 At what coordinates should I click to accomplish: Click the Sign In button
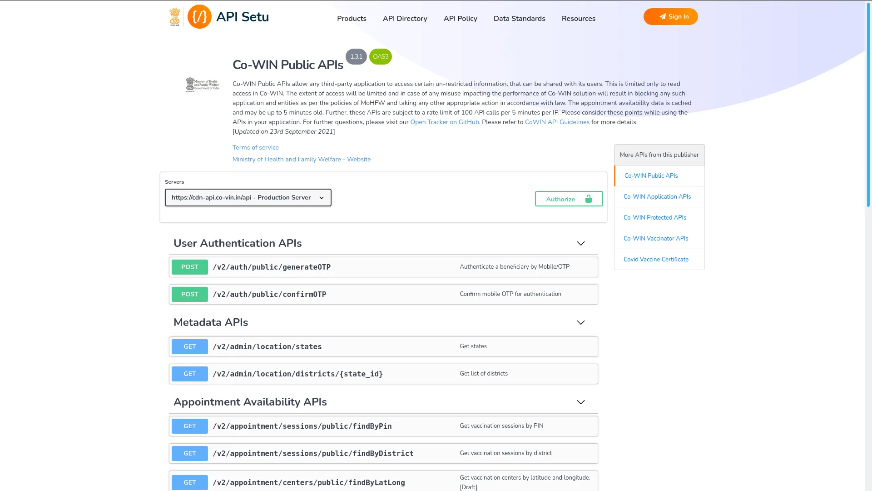671,17
